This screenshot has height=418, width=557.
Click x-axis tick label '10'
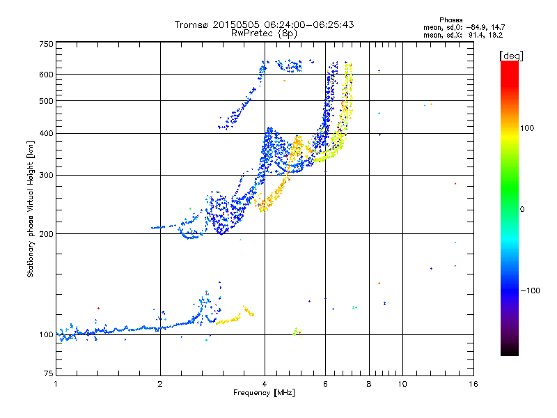click(x=402, y=384)
